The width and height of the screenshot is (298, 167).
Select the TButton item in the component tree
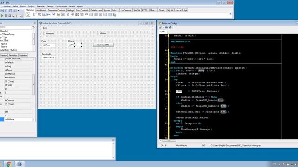9,50
